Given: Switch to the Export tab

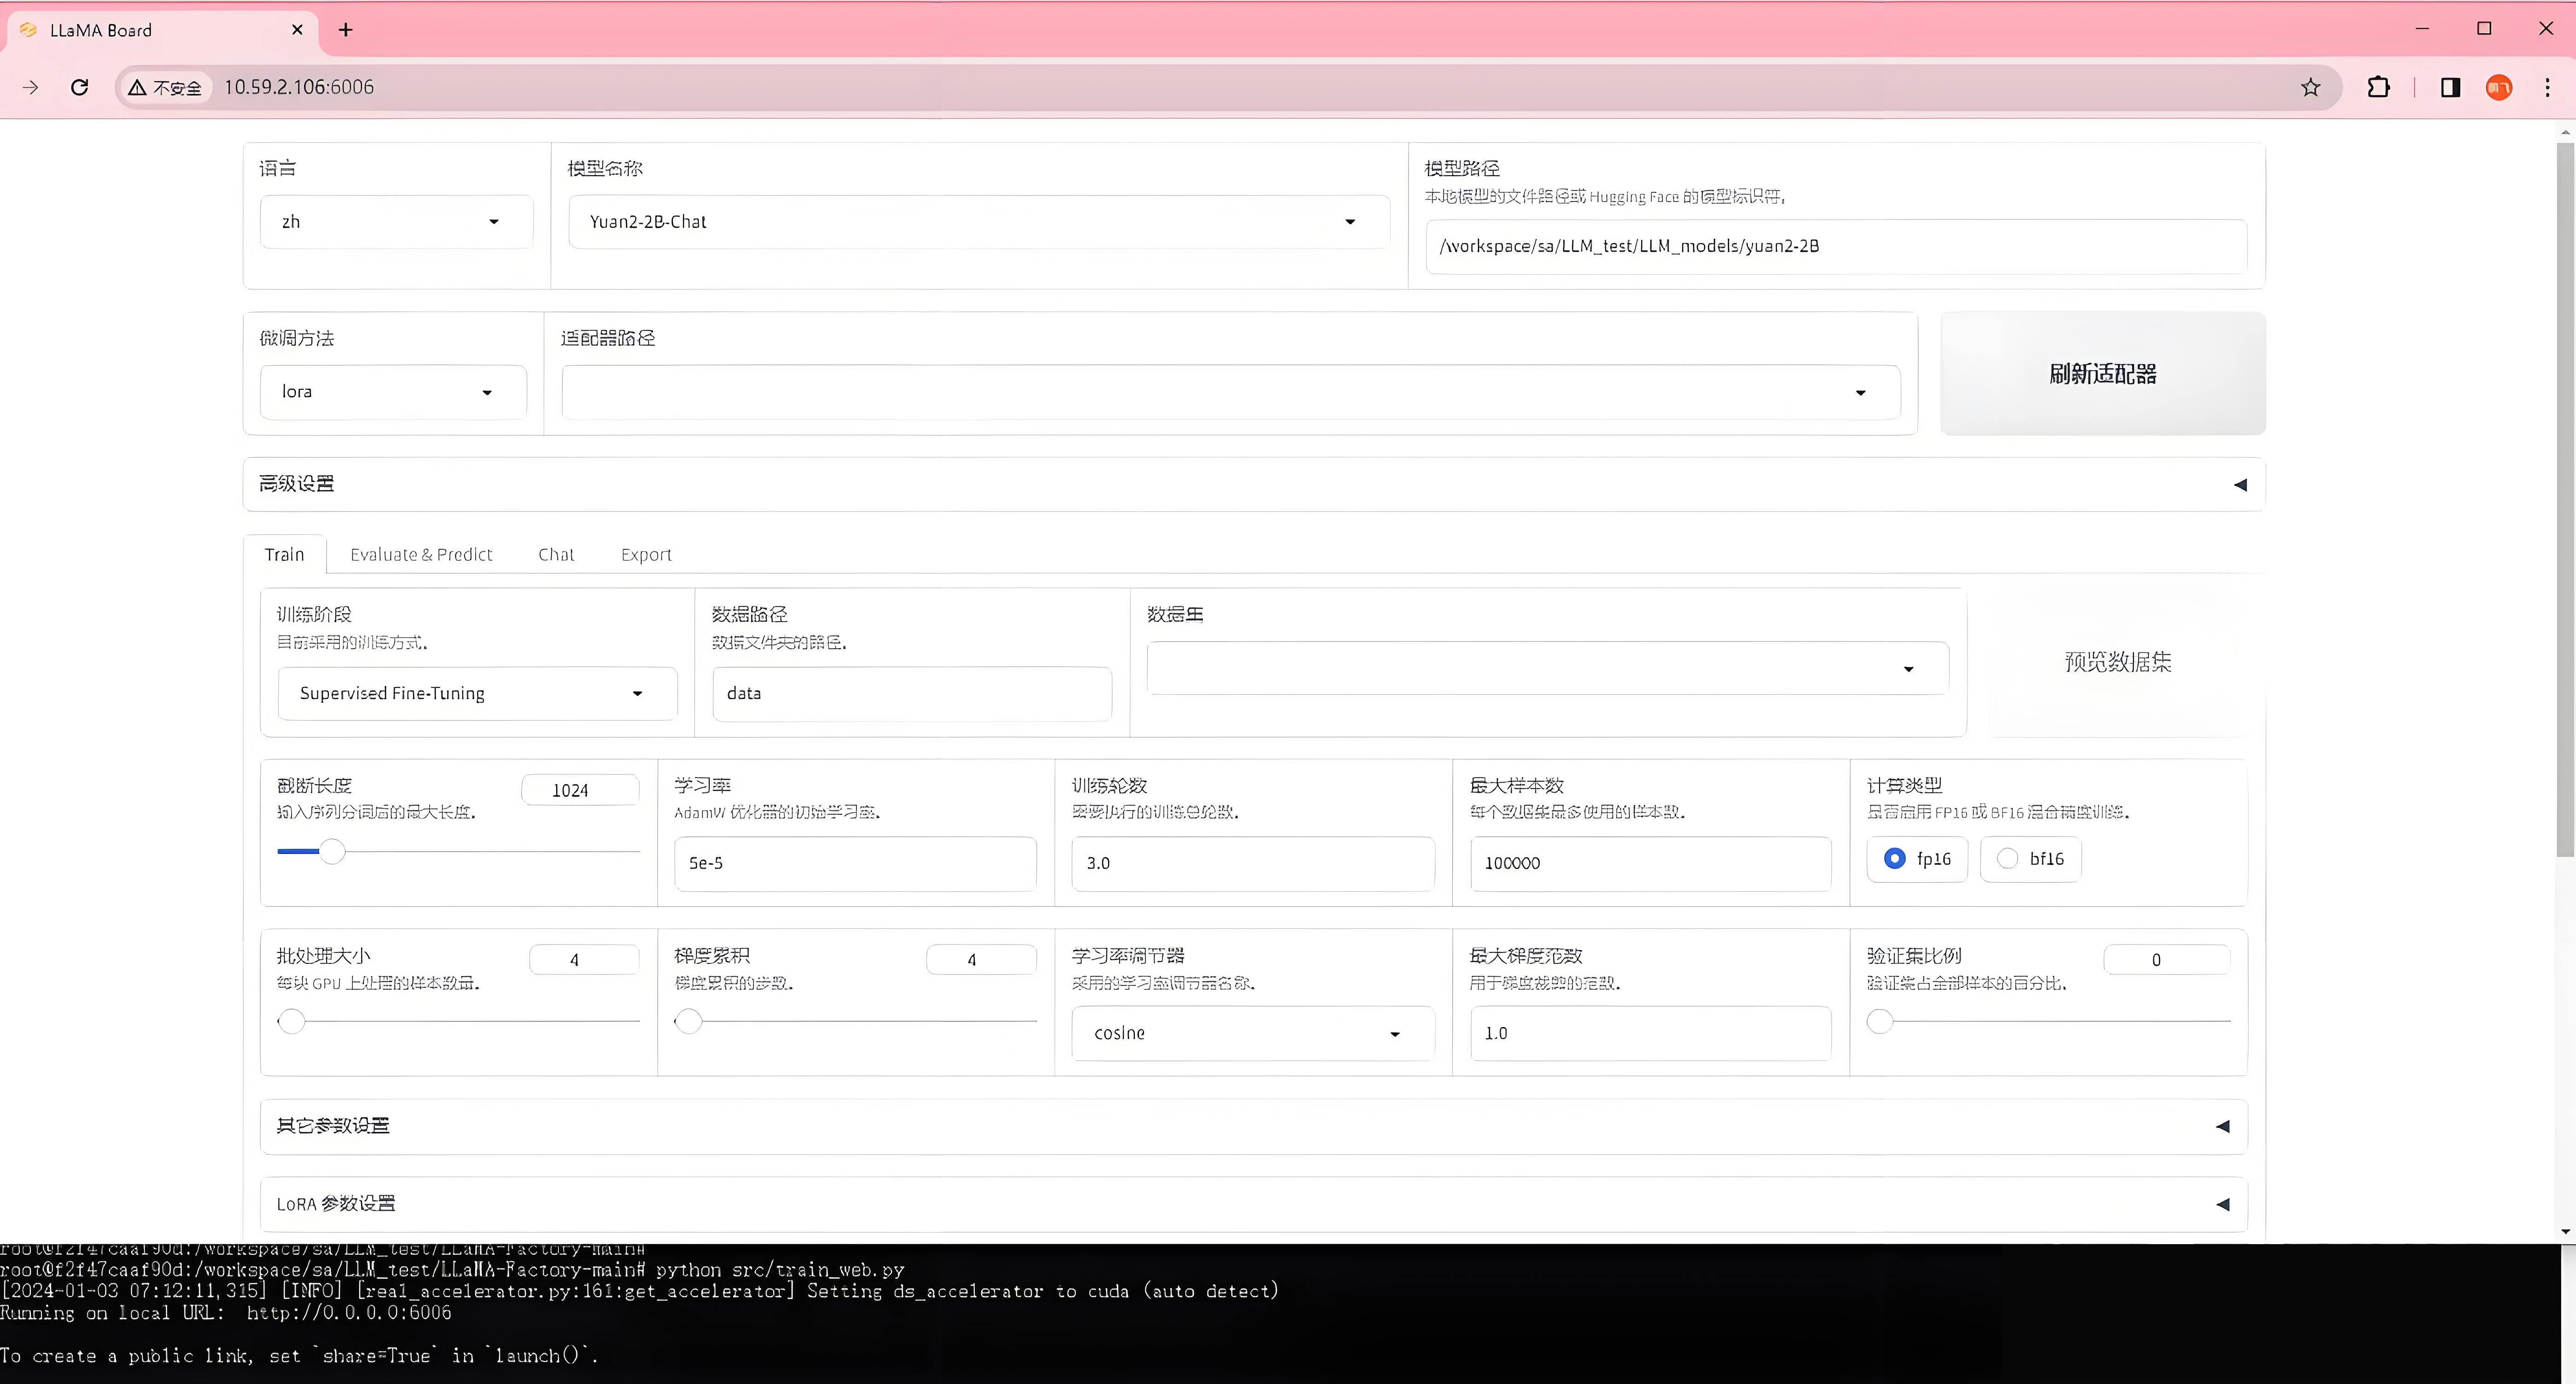Looking at the screenshot, I should click(646, 554).
